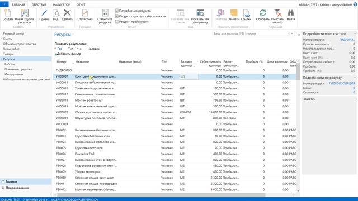Click Добавить фильтр link
Viewport: 358px width, 201px height.
click(68, 54)
